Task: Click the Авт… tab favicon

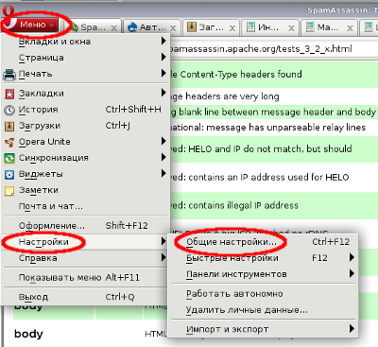Action: point(132,27)
